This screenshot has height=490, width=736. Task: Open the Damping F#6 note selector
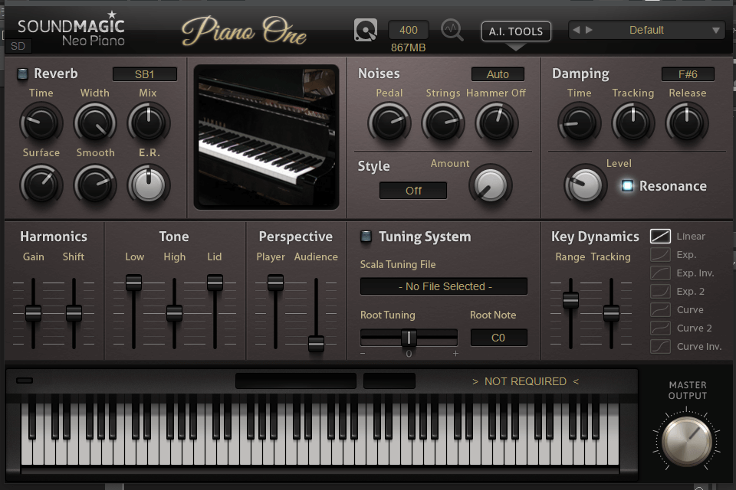[x=688, y=74]
